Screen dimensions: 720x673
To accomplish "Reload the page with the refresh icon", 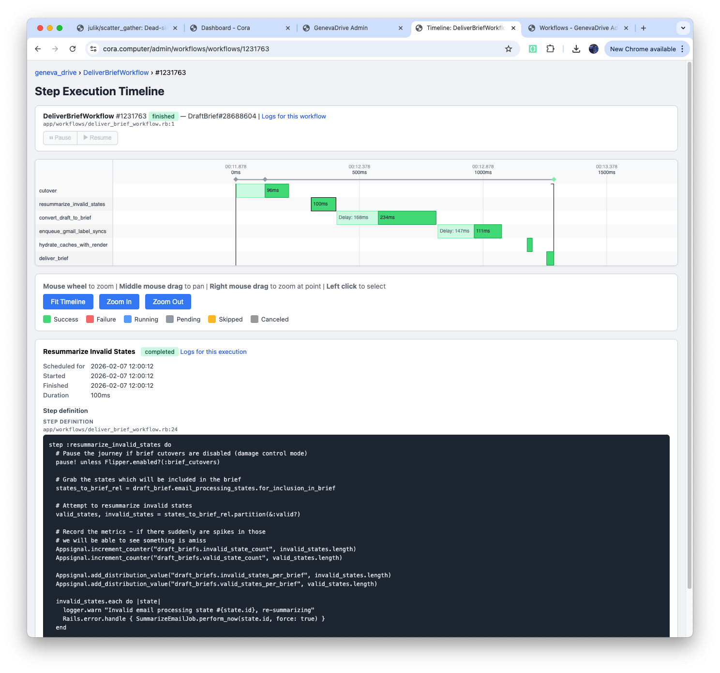I will pos(73,49).
